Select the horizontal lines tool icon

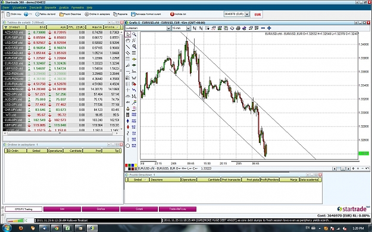[x=134, y=53]
